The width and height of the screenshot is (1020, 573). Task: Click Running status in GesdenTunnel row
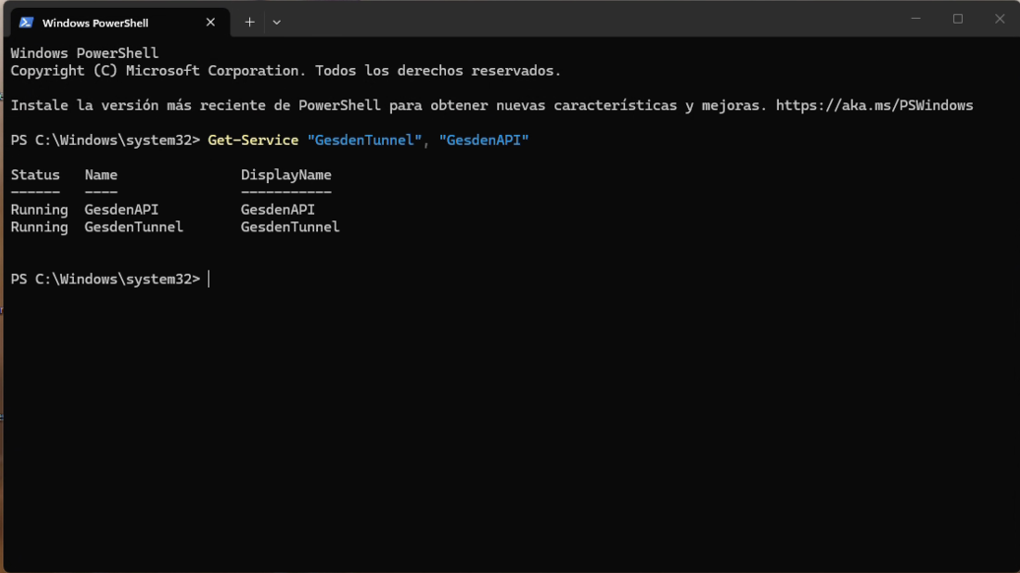pyautogui.click(x=39, y=227)
